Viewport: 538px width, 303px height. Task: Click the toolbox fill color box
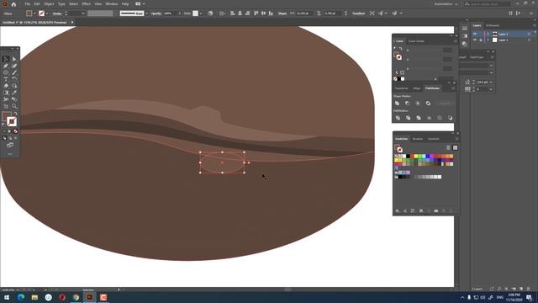click(7, 116)
